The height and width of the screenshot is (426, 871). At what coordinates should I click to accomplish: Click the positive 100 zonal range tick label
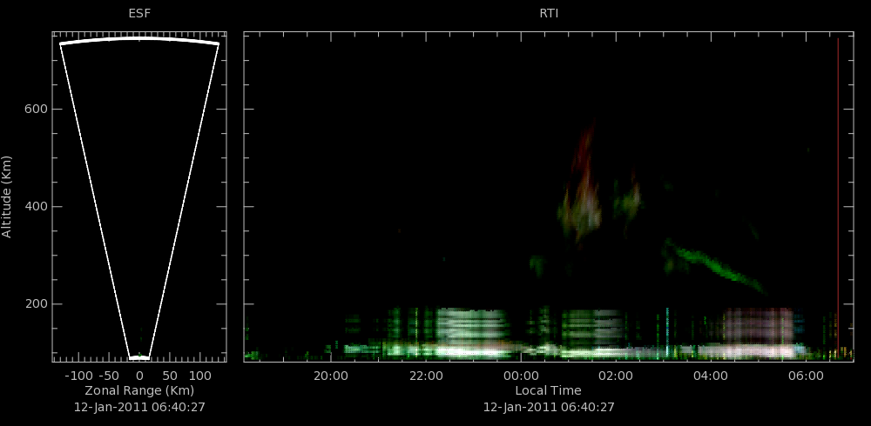click(x=200, y=376)
